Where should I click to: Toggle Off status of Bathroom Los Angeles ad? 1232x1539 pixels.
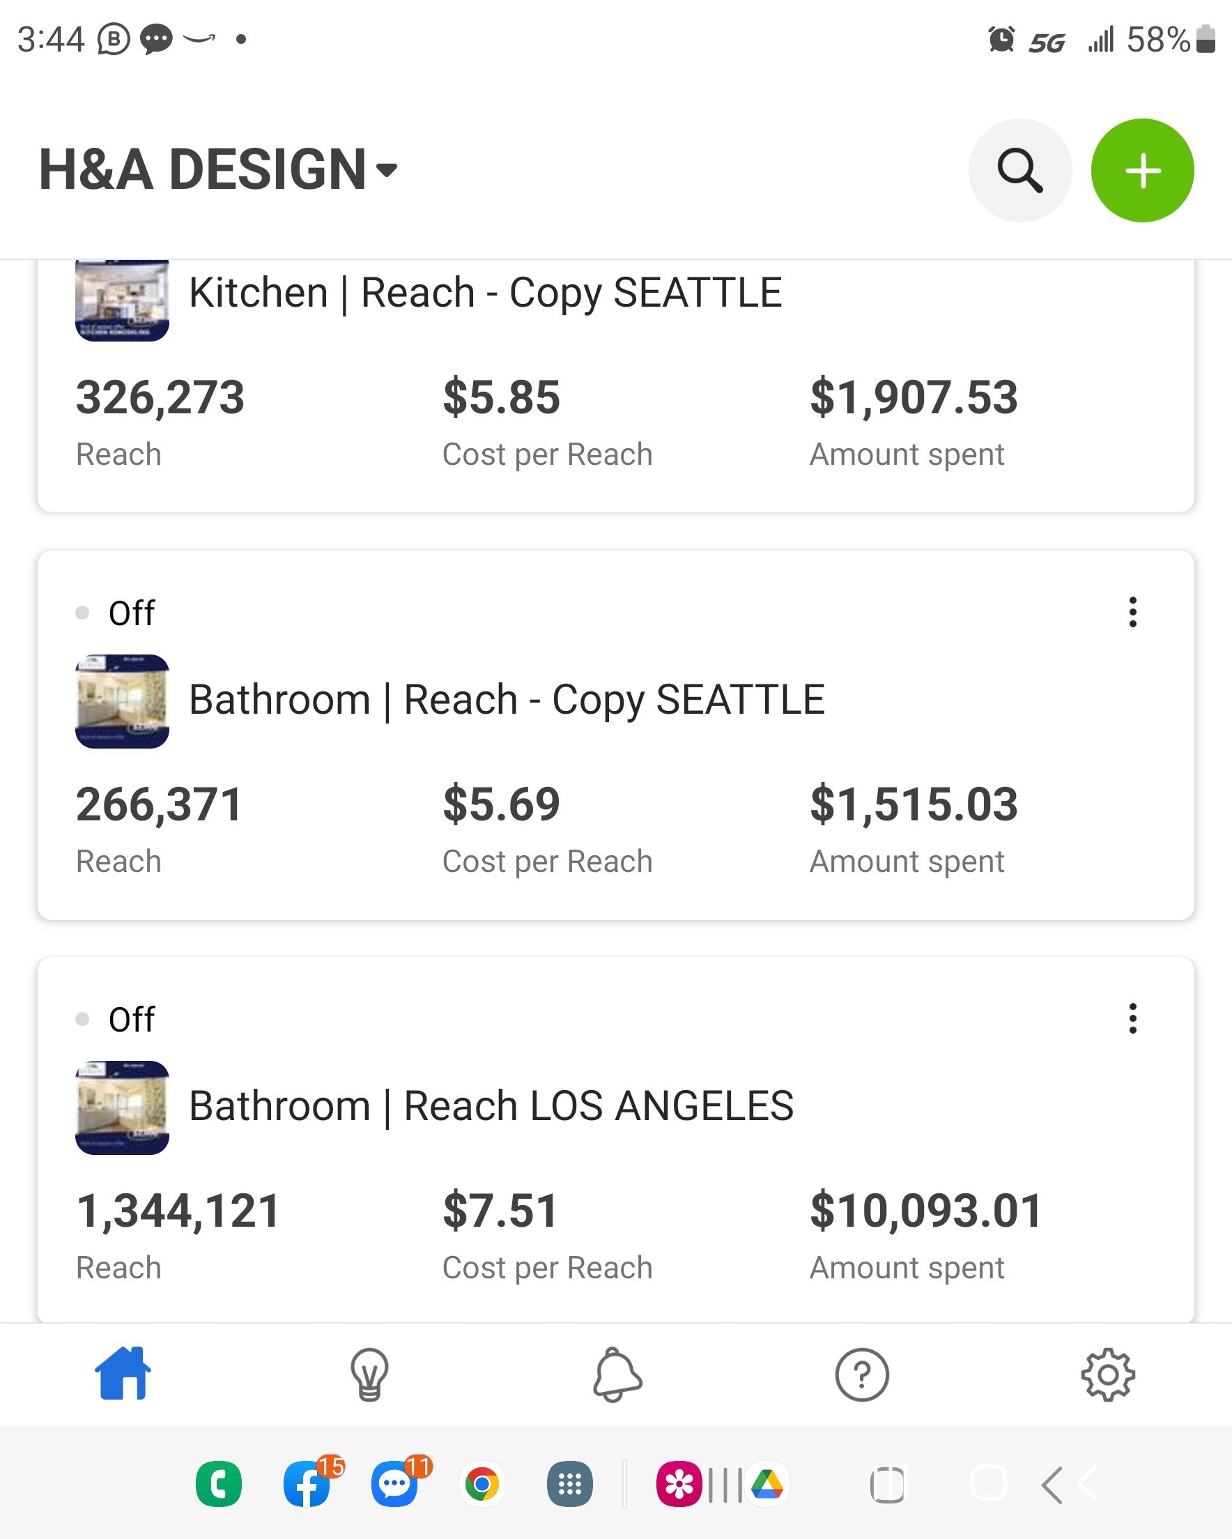(116, 1018)
